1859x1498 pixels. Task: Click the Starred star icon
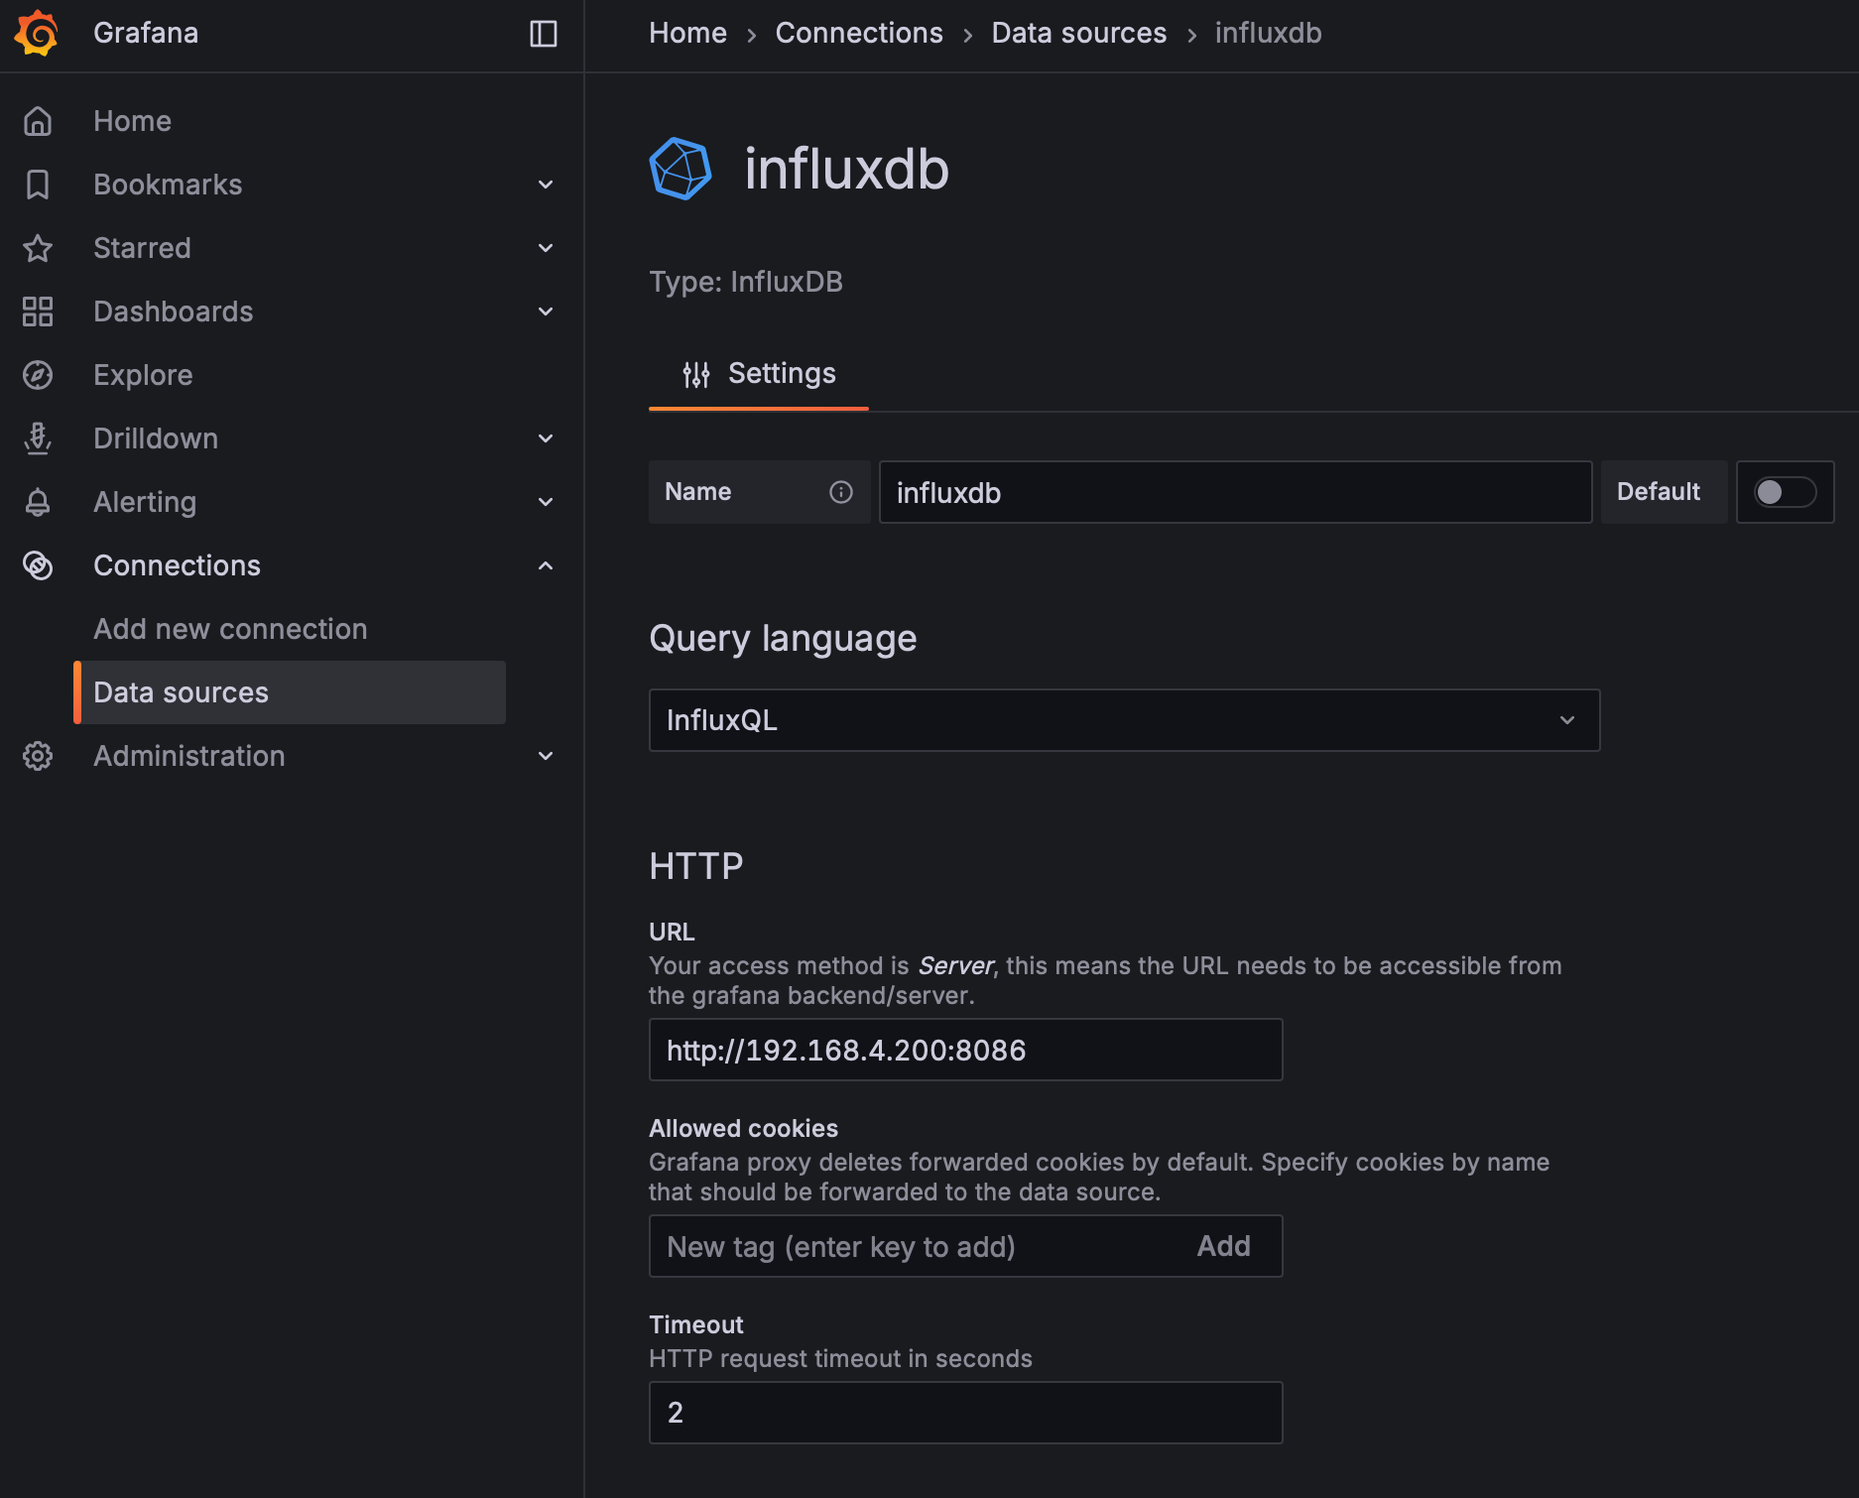(x=38, y=248)
